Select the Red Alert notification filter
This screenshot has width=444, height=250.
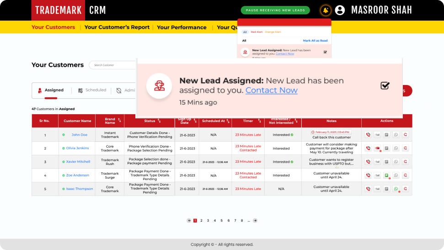pos(256,32)
